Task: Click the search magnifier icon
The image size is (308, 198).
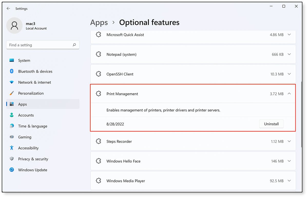Action: [74, 45]
